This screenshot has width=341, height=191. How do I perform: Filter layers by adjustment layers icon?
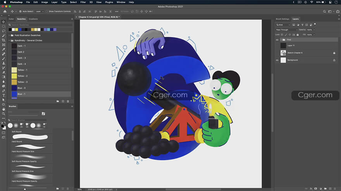coord(298,25)
